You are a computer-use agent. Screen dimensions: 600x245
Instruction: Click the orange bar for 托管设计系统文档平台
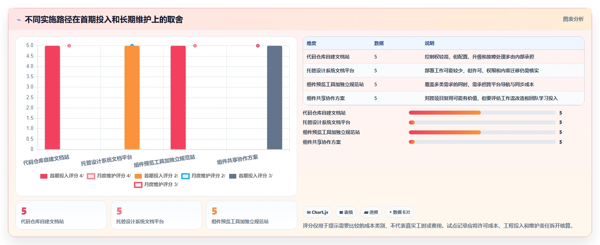(132, 98)
